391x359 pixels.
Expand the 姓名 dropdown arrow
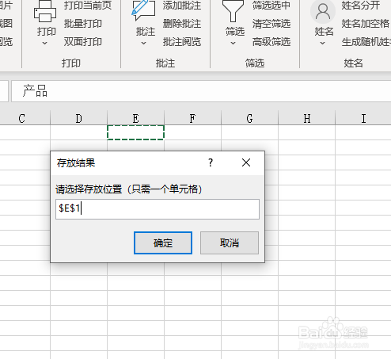click(322, 43)
